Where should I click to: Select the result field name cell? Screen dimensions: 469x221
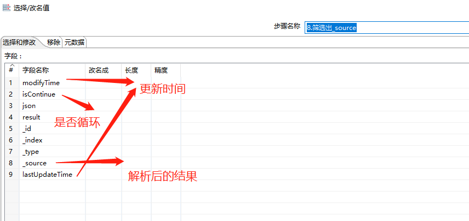point(53,117)
